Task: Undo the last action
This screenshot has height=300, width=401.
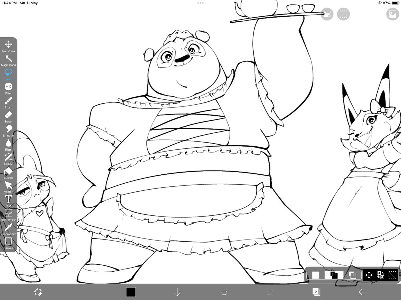Action: pos(224,292)
